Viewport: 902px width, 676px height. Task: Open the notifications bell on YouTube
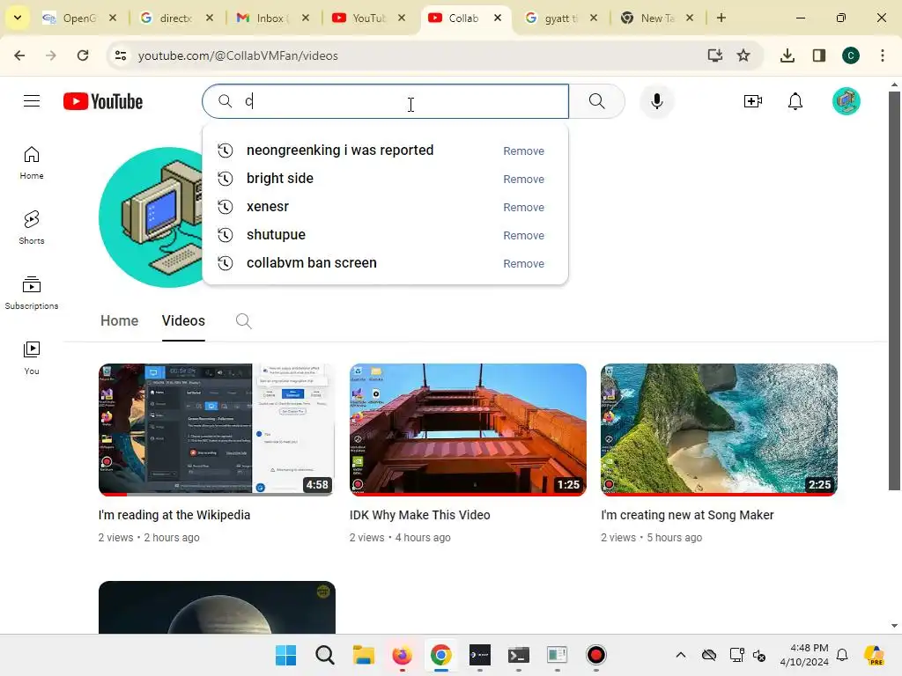pyautogui.click(x=795, y=101)
